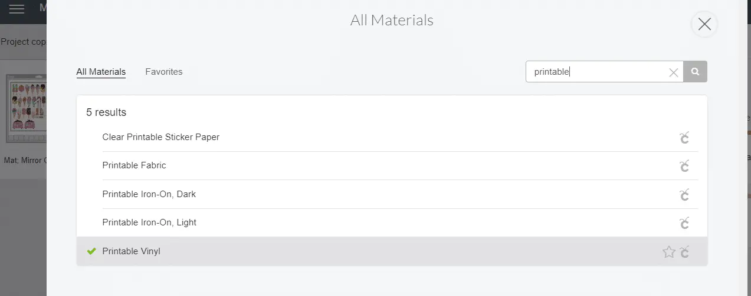Close the All Materials dialog
Image resolution: width=751 pixels, height=296 pixels.
point(704,24)
